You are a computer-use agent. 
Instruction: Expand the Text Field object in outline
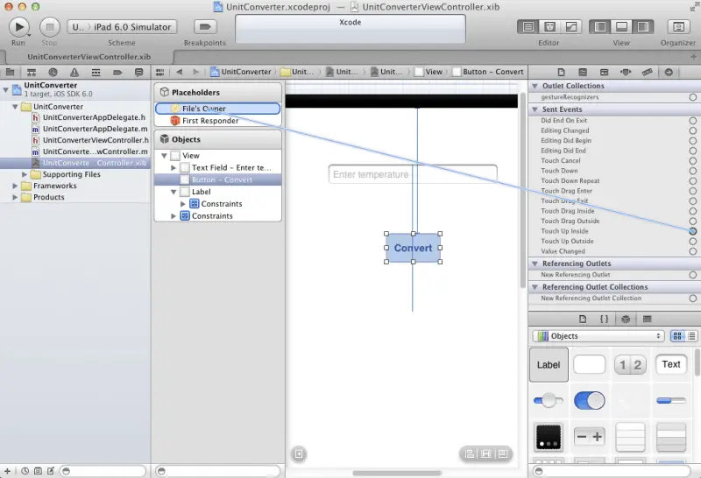click(173, 167)
